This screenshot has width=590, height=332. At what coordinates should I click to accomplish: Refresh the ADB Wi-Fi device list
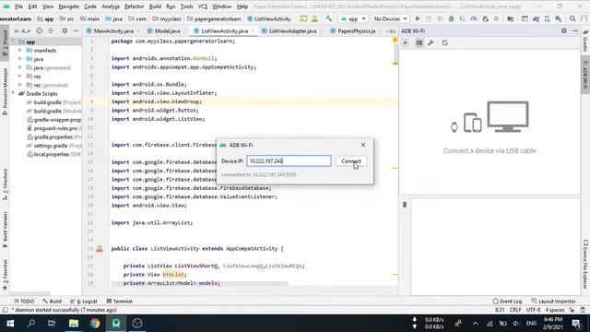[x=444, y=43]
